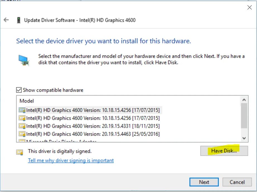Go back using the back arrow
Viewport: 257px width, 192px height.
coord(6,20)
